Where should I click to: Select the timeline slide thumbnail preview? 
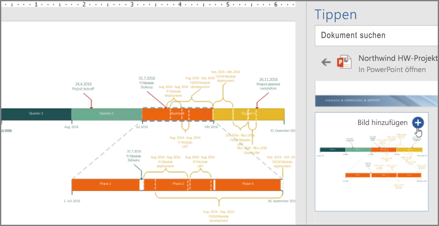point(372,162)
